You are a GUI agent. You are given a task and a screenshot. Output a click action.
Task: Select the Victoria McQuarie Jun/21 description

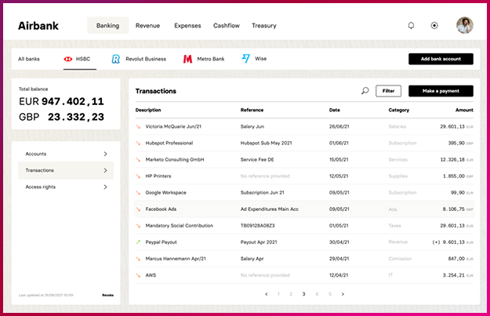[173, 126]
